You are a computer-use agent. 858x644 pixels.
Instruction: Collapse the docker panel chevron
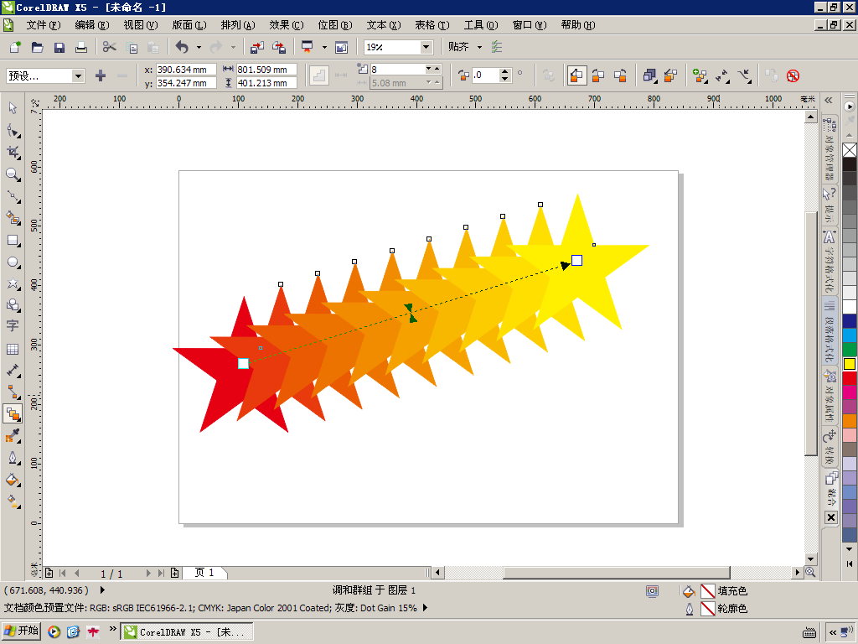tap(829, 101)
